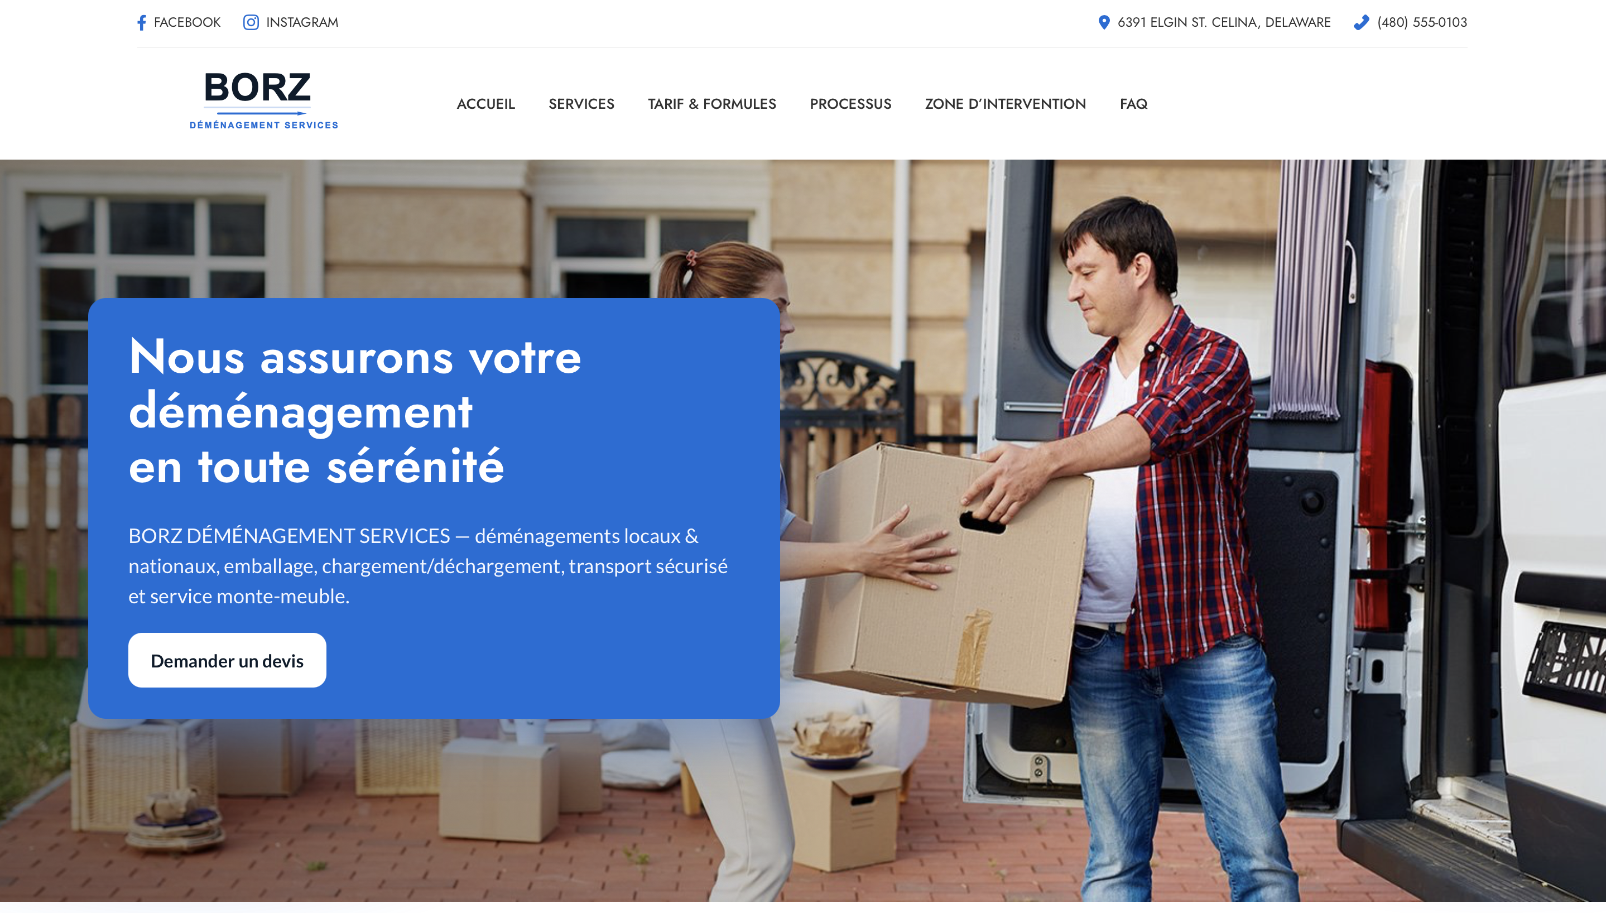Select TARIF & FORMULES in navigation
The image size is (1606, 913).
click(x=711, y=104)
